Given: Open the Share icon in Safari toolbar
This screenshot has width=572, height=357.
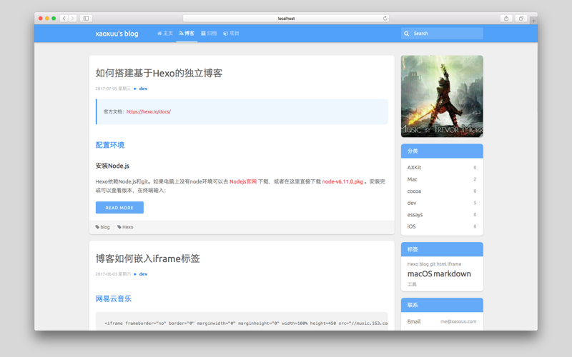Looking at the screenshot, I should click(506, 19).
